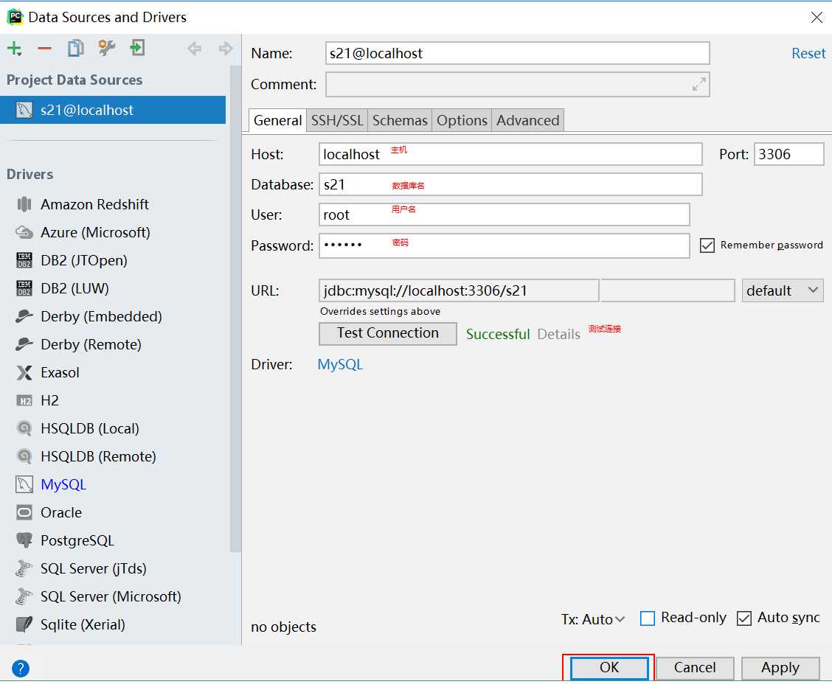
Task: Click the Cancel button
Action: (x=695, y=668)
